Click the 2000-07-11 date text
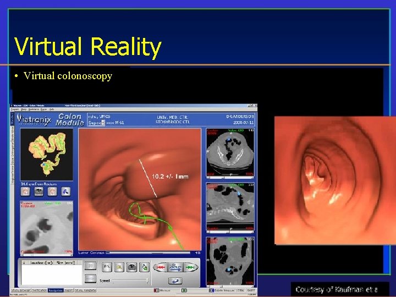 244,123
